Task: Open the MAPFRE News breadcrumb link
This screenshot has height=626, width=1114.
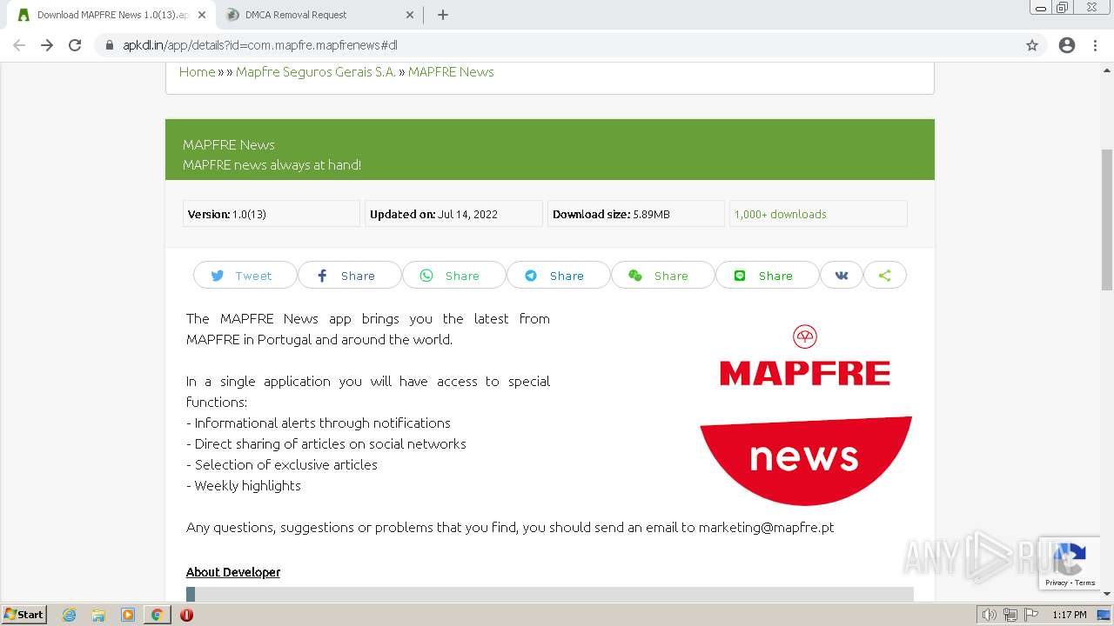Action: (x=451, y=72)
